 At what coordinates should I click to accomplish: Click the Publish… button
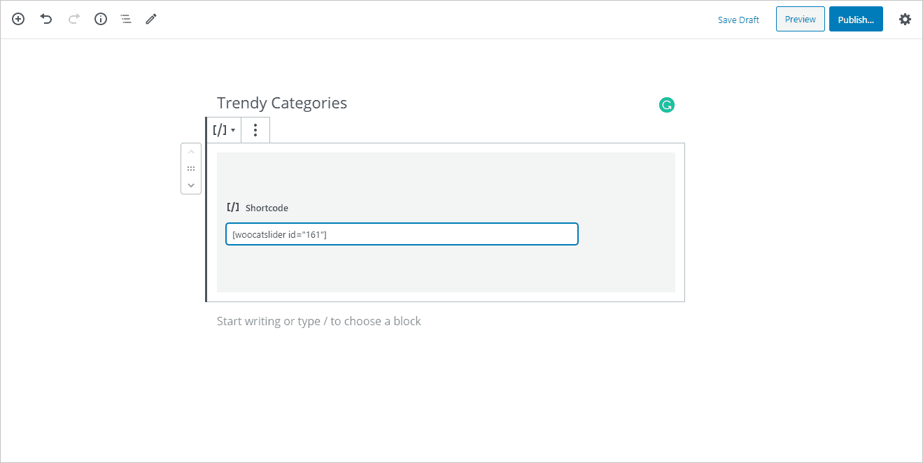pos(855,20)
